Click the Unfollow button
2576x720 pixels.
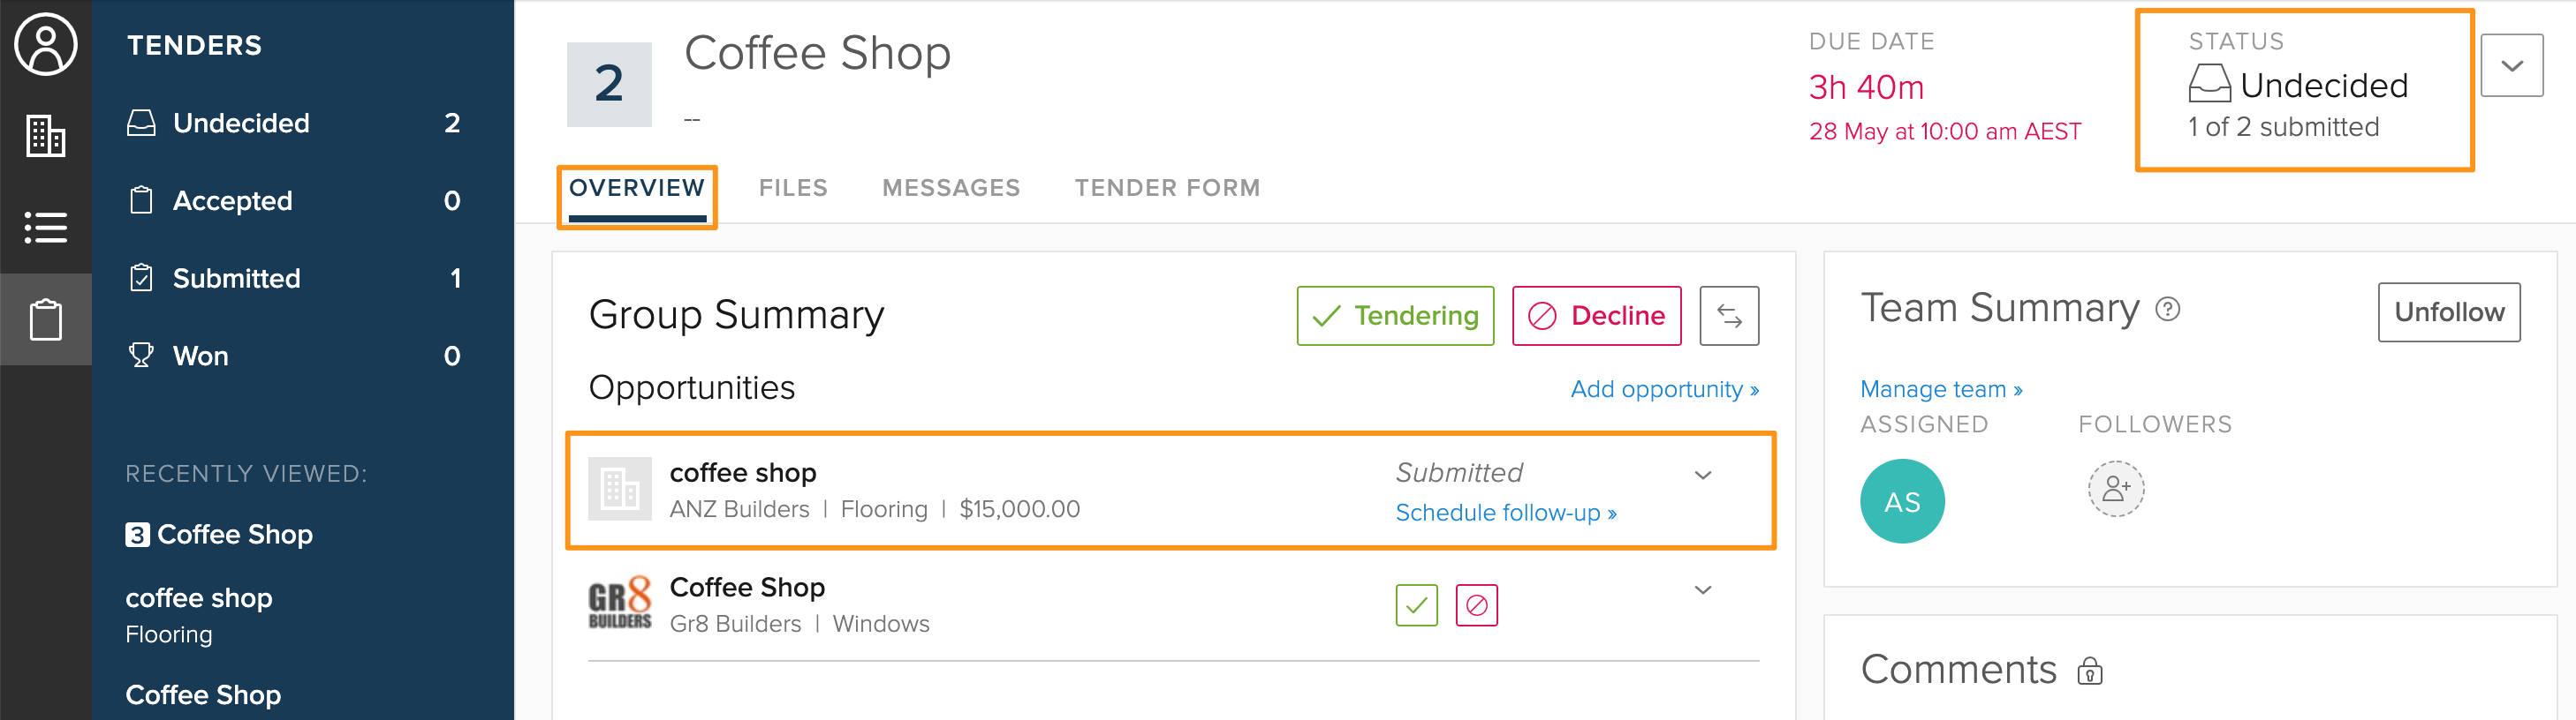point(2448,312)
